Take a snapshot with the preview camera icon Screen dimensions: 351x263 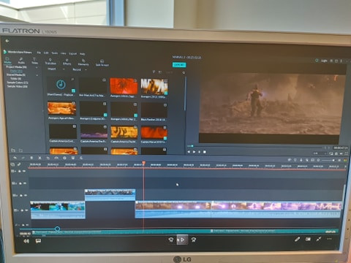click(336, 153)
